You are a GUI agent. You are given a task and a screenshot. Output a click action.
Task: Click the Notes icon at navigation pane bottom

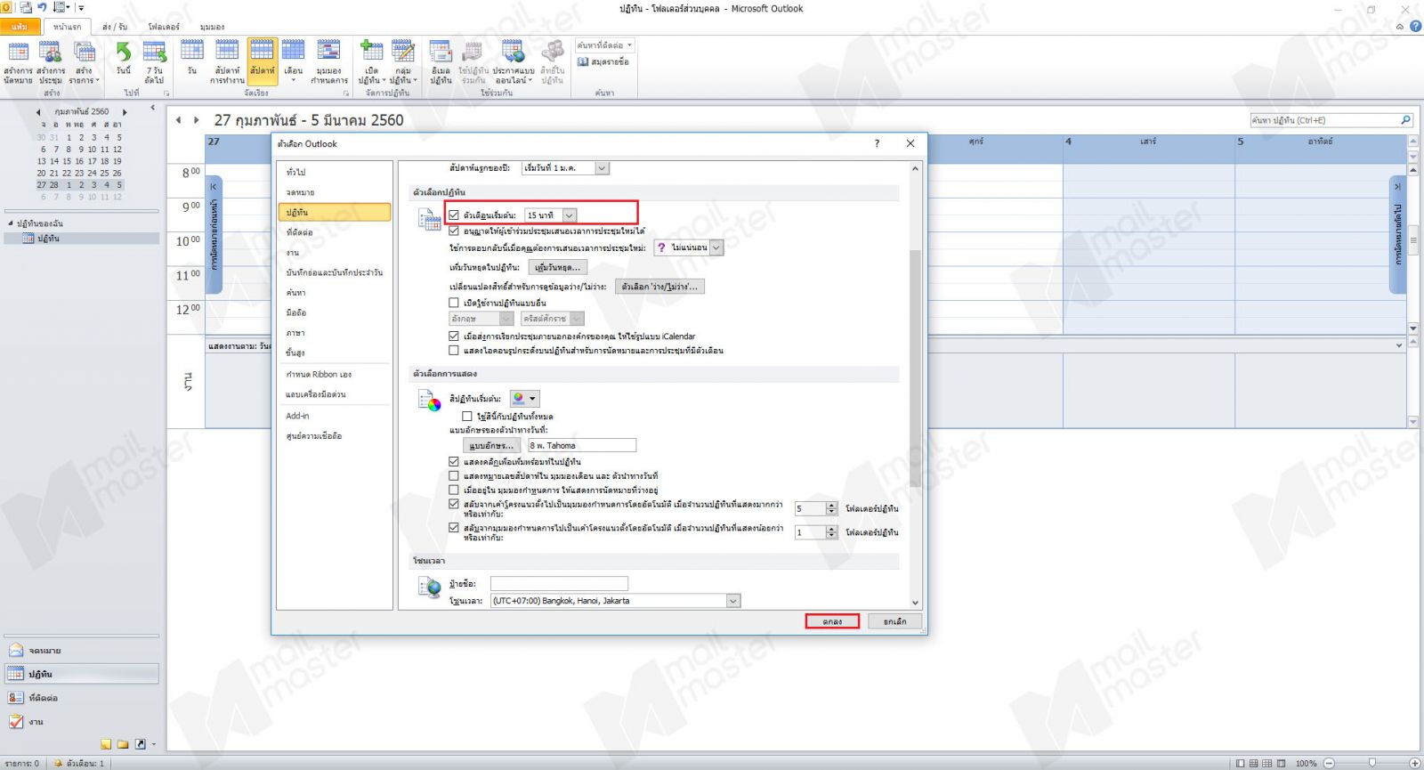tap(106, 744)
